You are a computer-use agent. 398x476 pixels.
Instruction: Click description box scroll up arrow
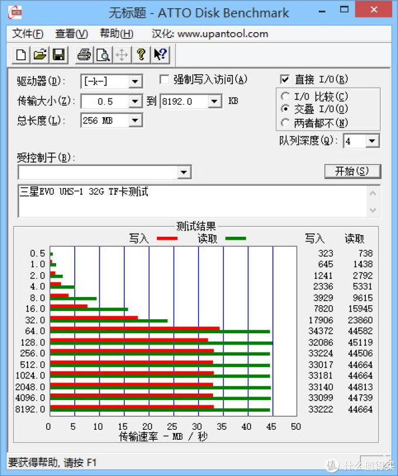pos(373,194)
